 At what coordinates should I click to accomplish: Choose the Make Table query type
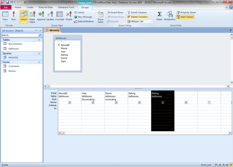(x=32, y=17)
